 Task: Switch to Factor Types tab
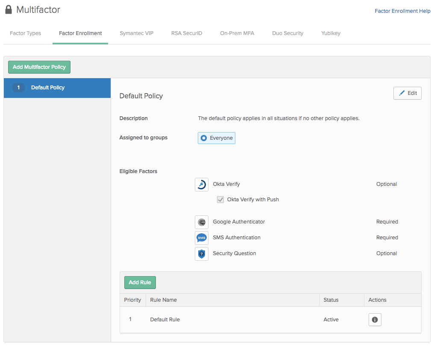coord(25,33)
